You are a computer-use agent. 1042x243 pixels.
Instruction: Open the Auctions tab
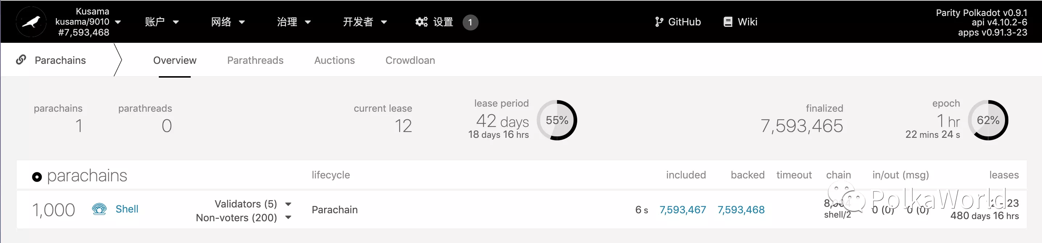coord(335,60)
